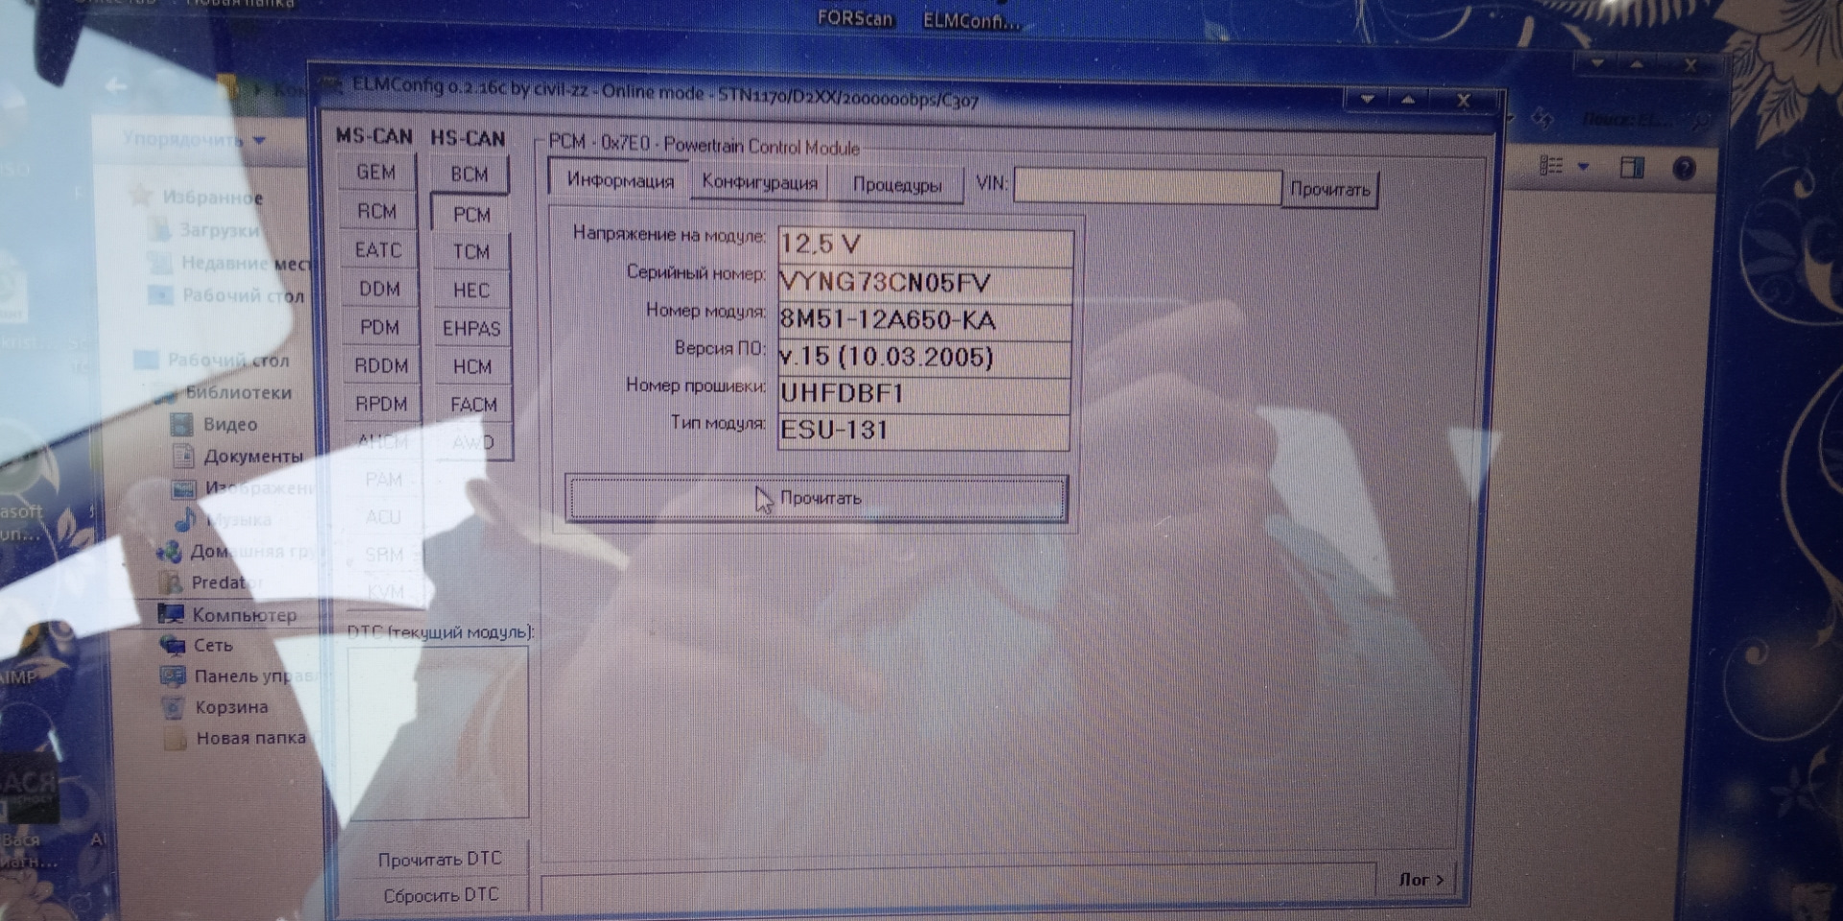
Task: Toggle the preview pane icon in Explorer
Action: (1632, 168)
